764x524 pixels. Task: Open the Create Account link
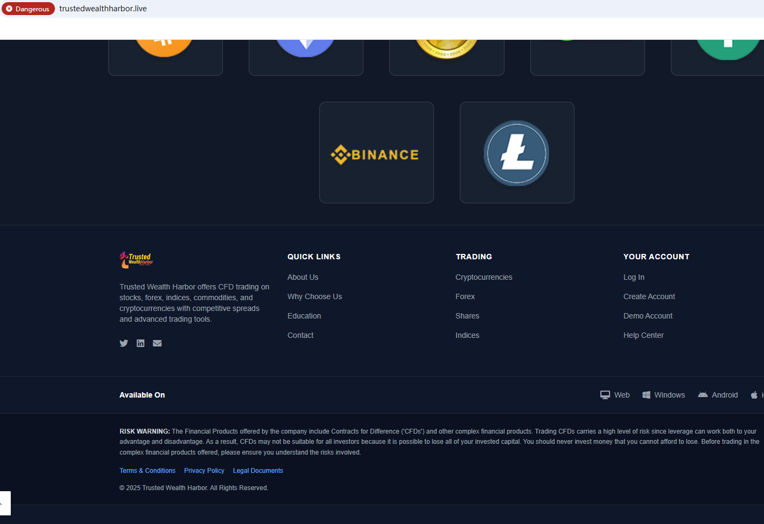(x=649, y=296)
